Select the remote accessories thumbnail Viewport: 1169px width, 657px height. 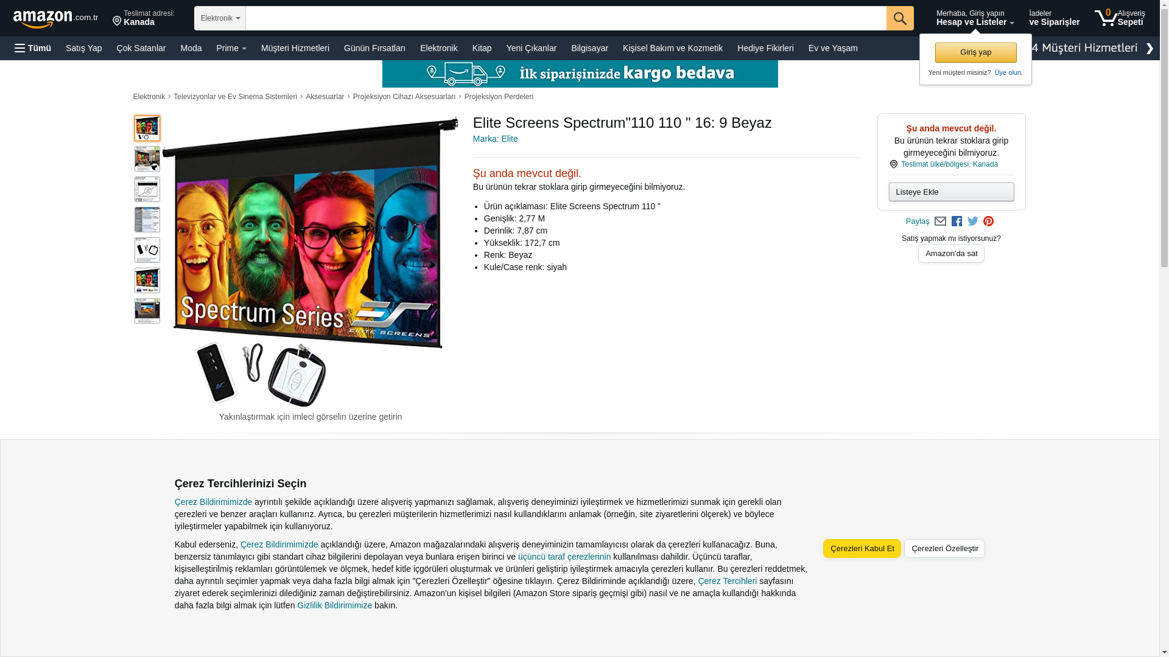(x=147, y=250)
